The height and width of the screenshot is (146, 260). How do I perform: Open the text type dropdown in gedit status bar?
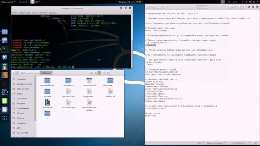(201, 143)
